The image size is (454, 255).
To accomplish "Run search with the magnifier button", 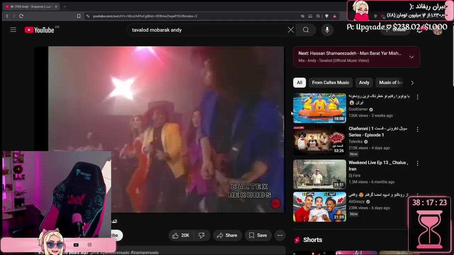I will click(x=306, y=30).
